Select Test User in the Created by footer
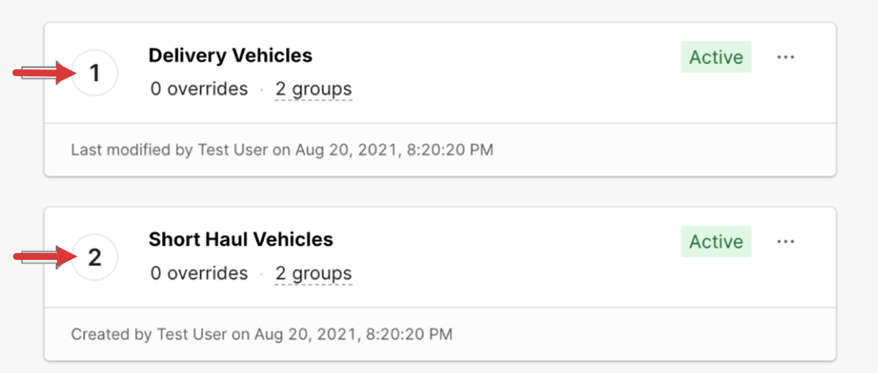This screenshot has height=373, width=878. point(191,335)
